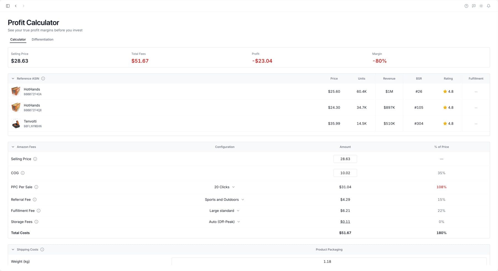Click the Margin -80% summary value
Image resolution: width=498 pixels, height=271 pixels.
tap(379, 61)
